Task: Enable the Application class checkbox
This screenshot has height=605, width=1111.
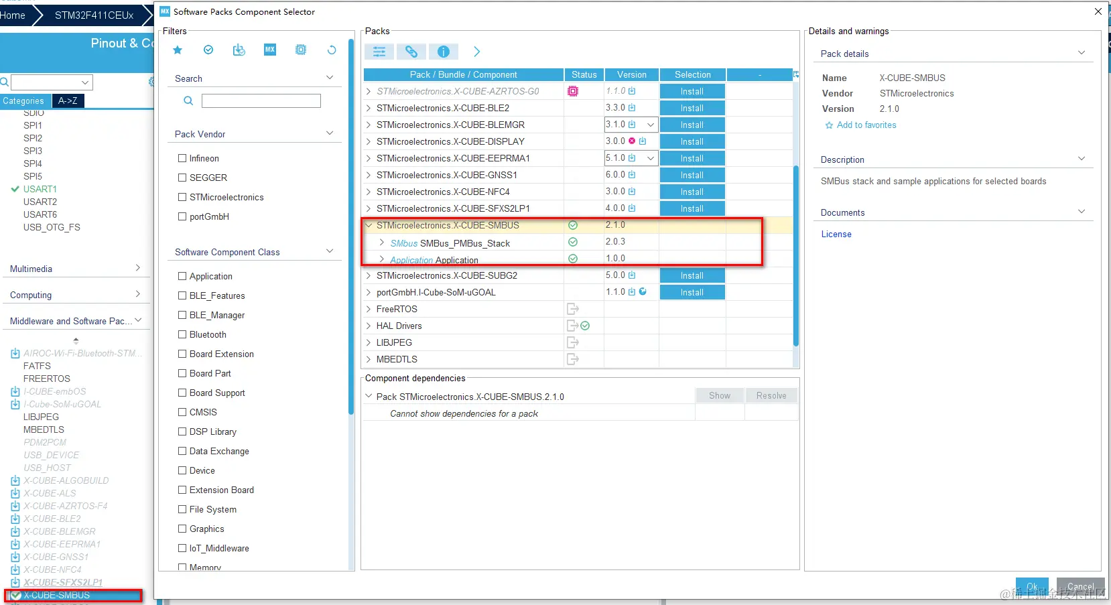Action: pyautogui.click(x=182, y=276)
